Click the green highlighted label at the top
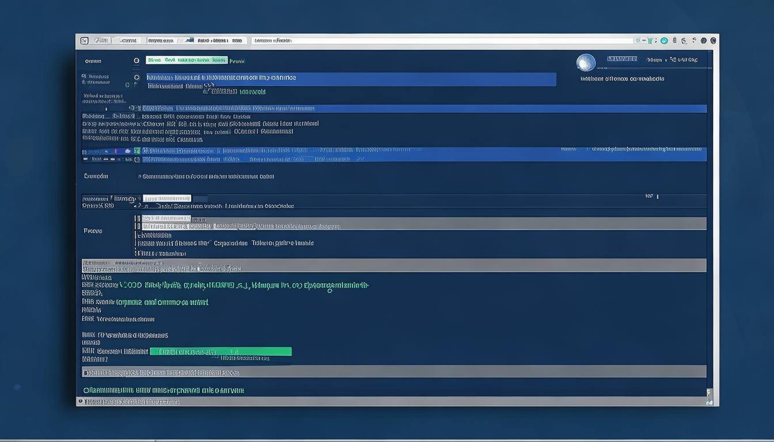 [x=186, y=60]
